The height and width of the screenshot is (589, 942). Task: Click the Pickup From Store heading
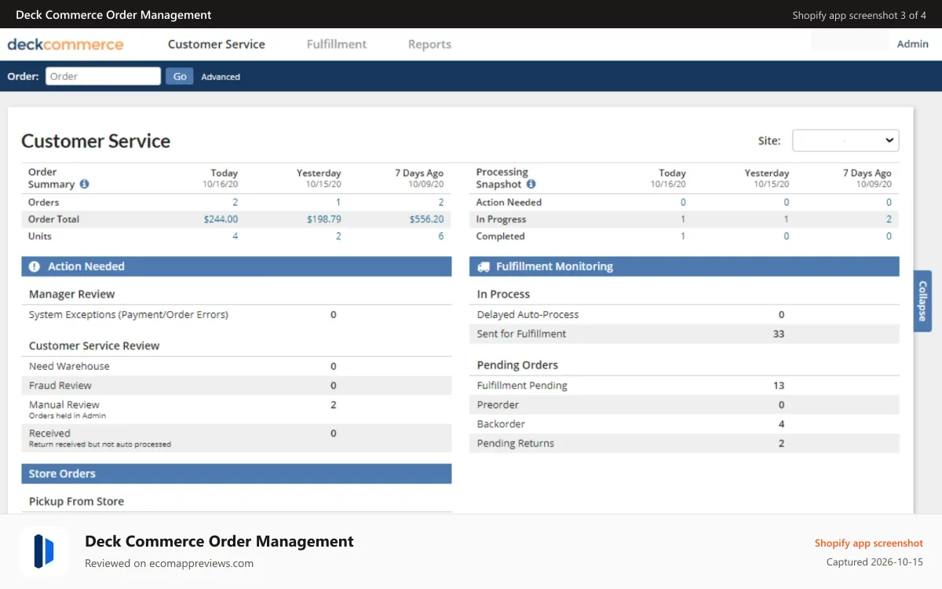coord(76,502)
